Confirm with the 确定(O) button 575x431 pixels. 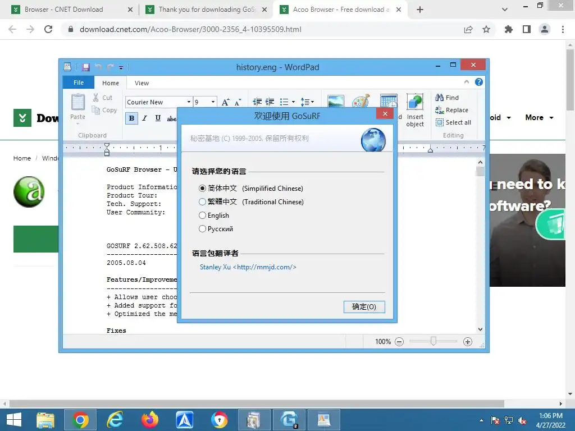click(364, 307)
